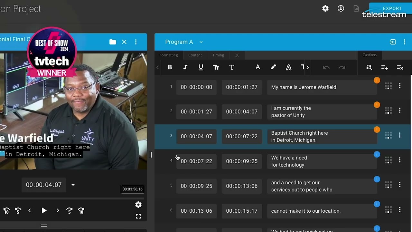The image size is (412, 232).
Task: Open position grid for caption 1
Action: [x=389, y=86]
